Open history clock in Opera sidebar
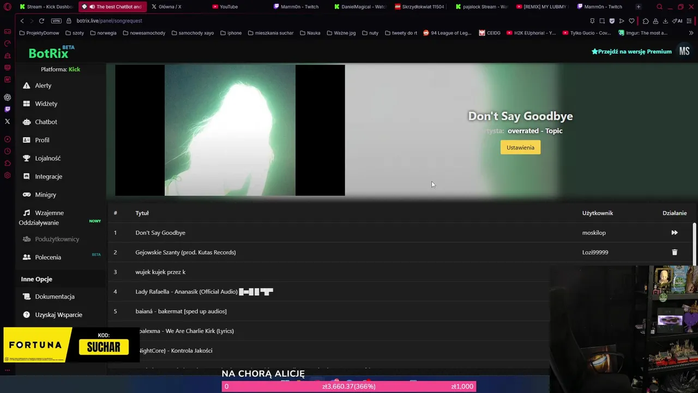This screenshot has width=698, height=393. click(7, 151)
